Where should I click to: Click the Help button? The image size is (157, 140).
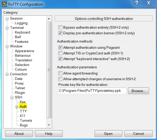click(49, 134)
